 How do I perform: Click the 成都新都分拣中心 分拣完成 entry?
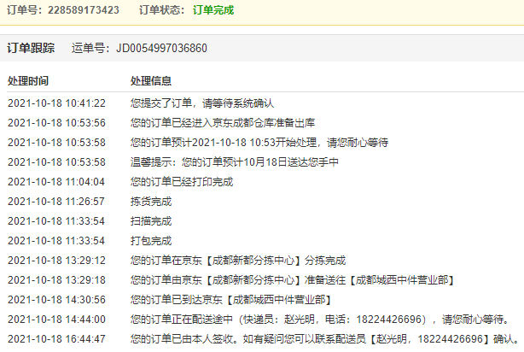tap(238, 261)
